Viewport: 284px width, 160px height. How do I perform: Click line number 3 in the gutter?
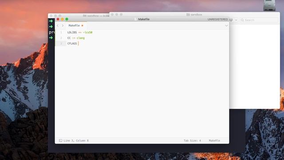tap(61, 44)
